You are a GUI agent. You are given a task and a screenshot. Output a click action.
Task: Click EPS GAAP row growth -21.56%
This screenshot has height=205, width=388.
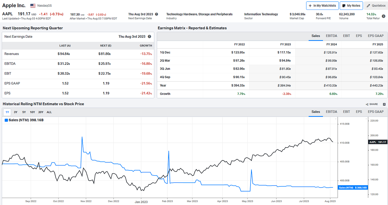[145, 83]
